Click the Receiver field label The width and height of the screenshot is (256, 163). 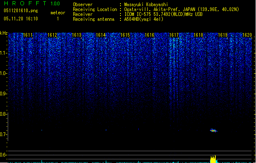(x=83, y=14)
